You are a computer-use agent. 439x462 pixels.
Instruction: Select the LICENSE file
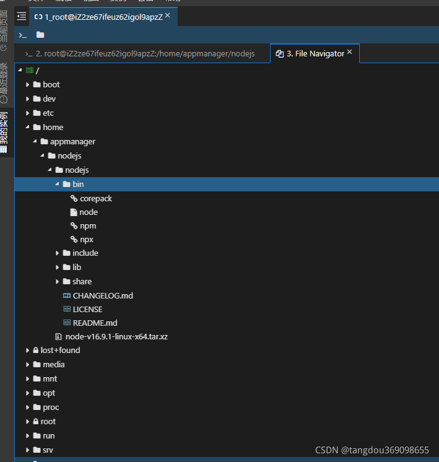tap(87, 310)
